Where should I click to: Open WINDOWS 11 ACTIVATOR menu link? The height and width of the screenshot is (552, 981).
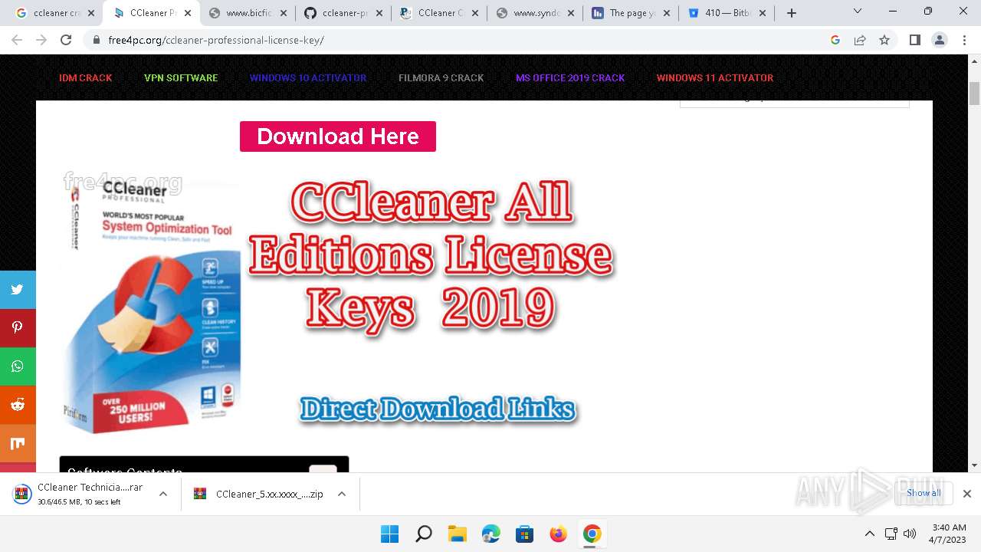point(715,78)
